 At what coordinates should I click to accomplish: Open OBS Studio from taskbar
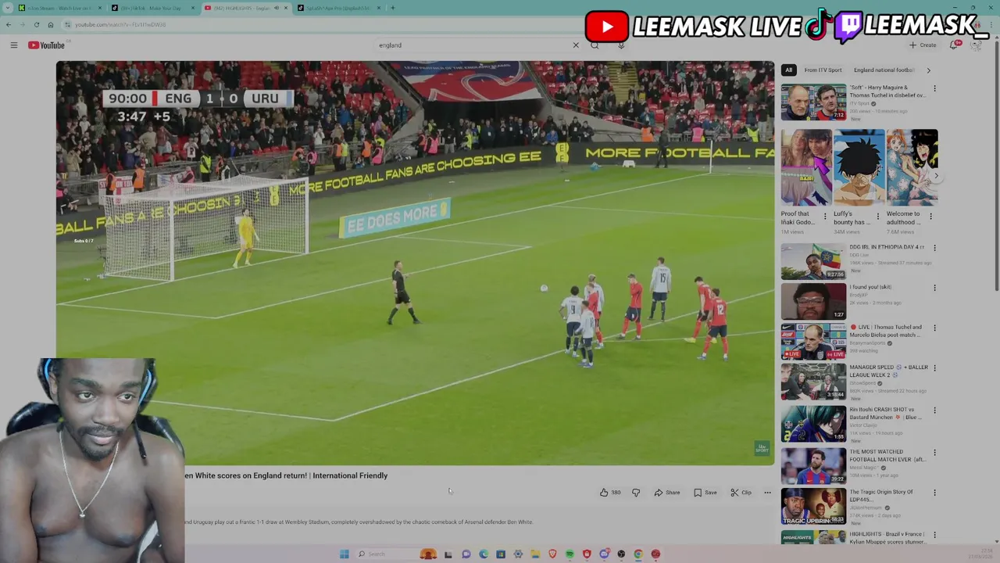[x=621, y=554]
